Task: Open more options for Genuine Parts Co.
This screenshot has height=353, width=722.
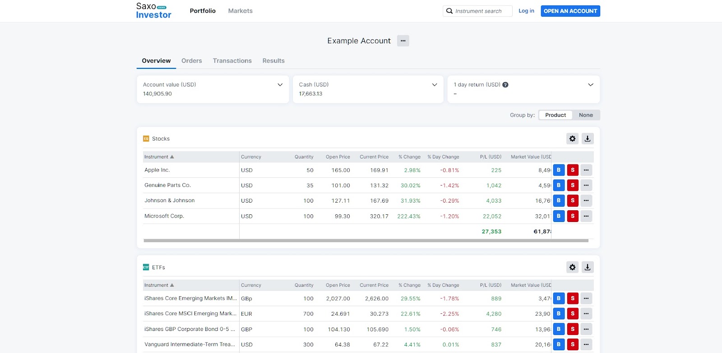Action: [586, 185]
